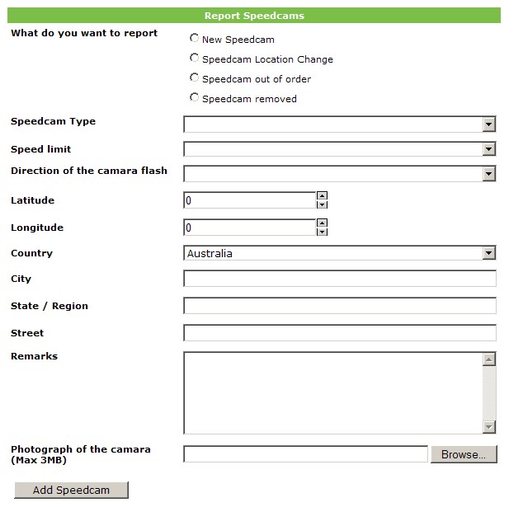Increase Longitude with the up arrow
523x507 pixels.
click(x=322, y=223)
